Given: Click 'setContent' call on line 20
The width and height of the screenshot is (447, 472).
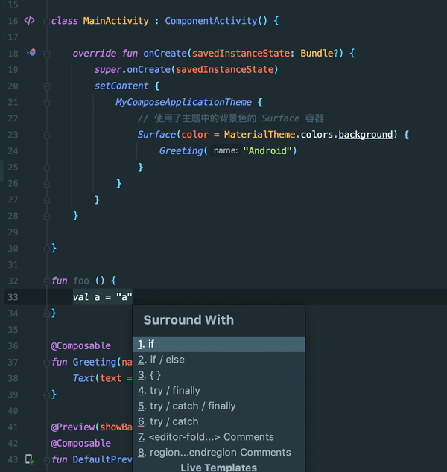Looking at the screenshot, I should tap(121, 86).
